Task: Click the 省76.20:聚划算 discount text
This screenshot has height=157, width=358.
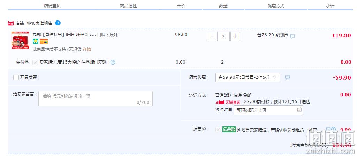Action: 273,35
